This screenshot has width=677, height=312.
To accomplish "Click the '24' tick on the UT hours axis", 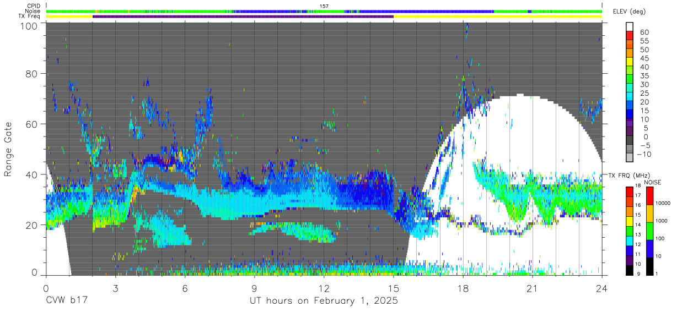I will click(x=602, y=288).
